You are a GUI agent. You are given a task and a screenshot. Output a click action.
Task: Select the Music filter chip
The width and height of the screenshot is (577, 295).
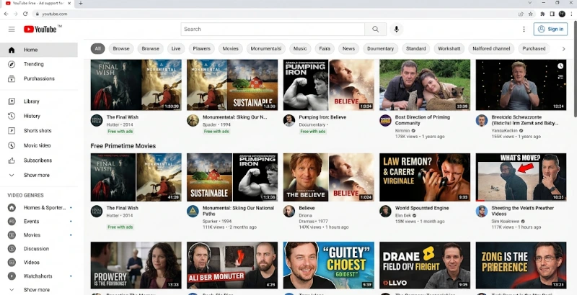pyautogui.click(x=300, y=48)
